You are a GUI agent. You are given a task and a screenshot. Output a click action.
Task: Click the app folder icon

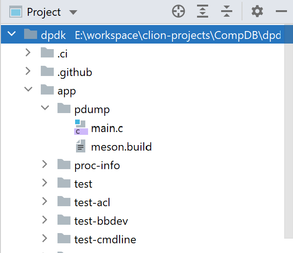coord(47,89)
